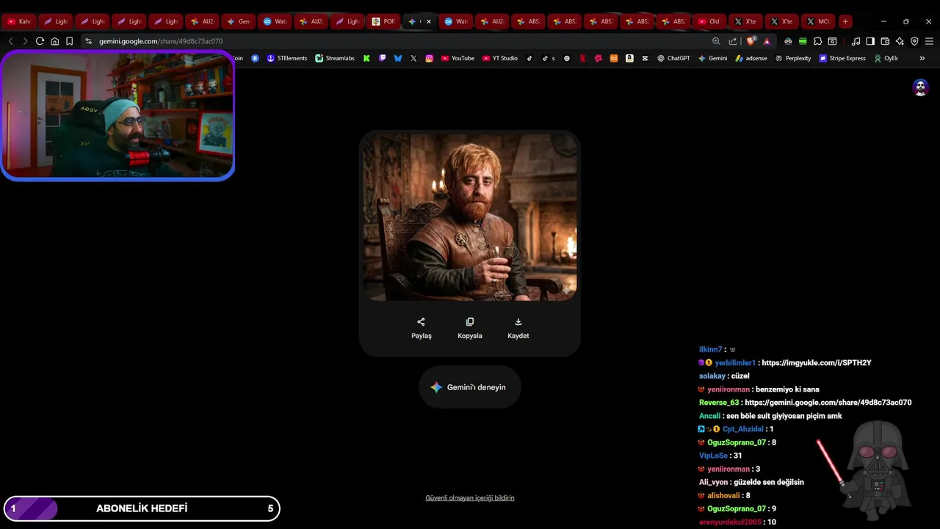Switch to the POR tab
This screenshot has height=529, width=940.
pyautogui.click(x=383, y=21)
